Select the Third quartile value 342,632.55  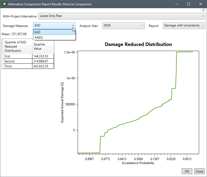[43, 66]
